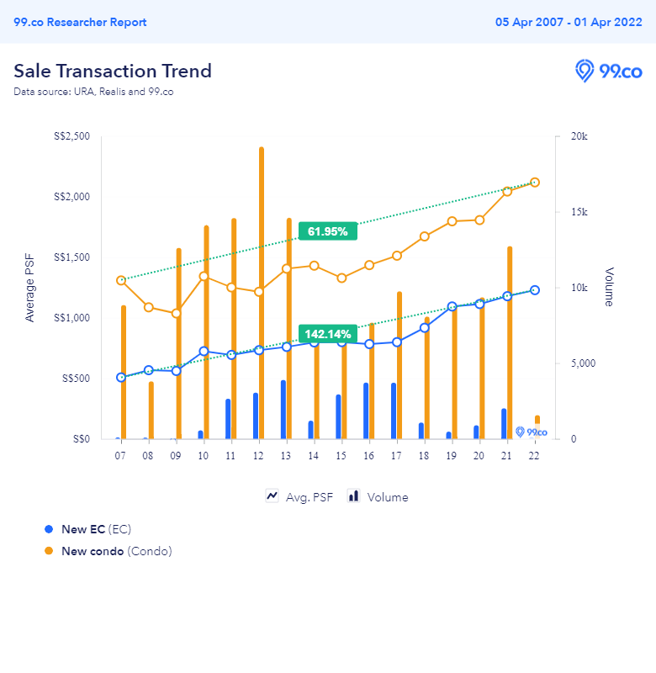Viewport: 656px width, 673px height.
Task: Click the small 99.co watermark inside the chart
Action: point(531,432)
